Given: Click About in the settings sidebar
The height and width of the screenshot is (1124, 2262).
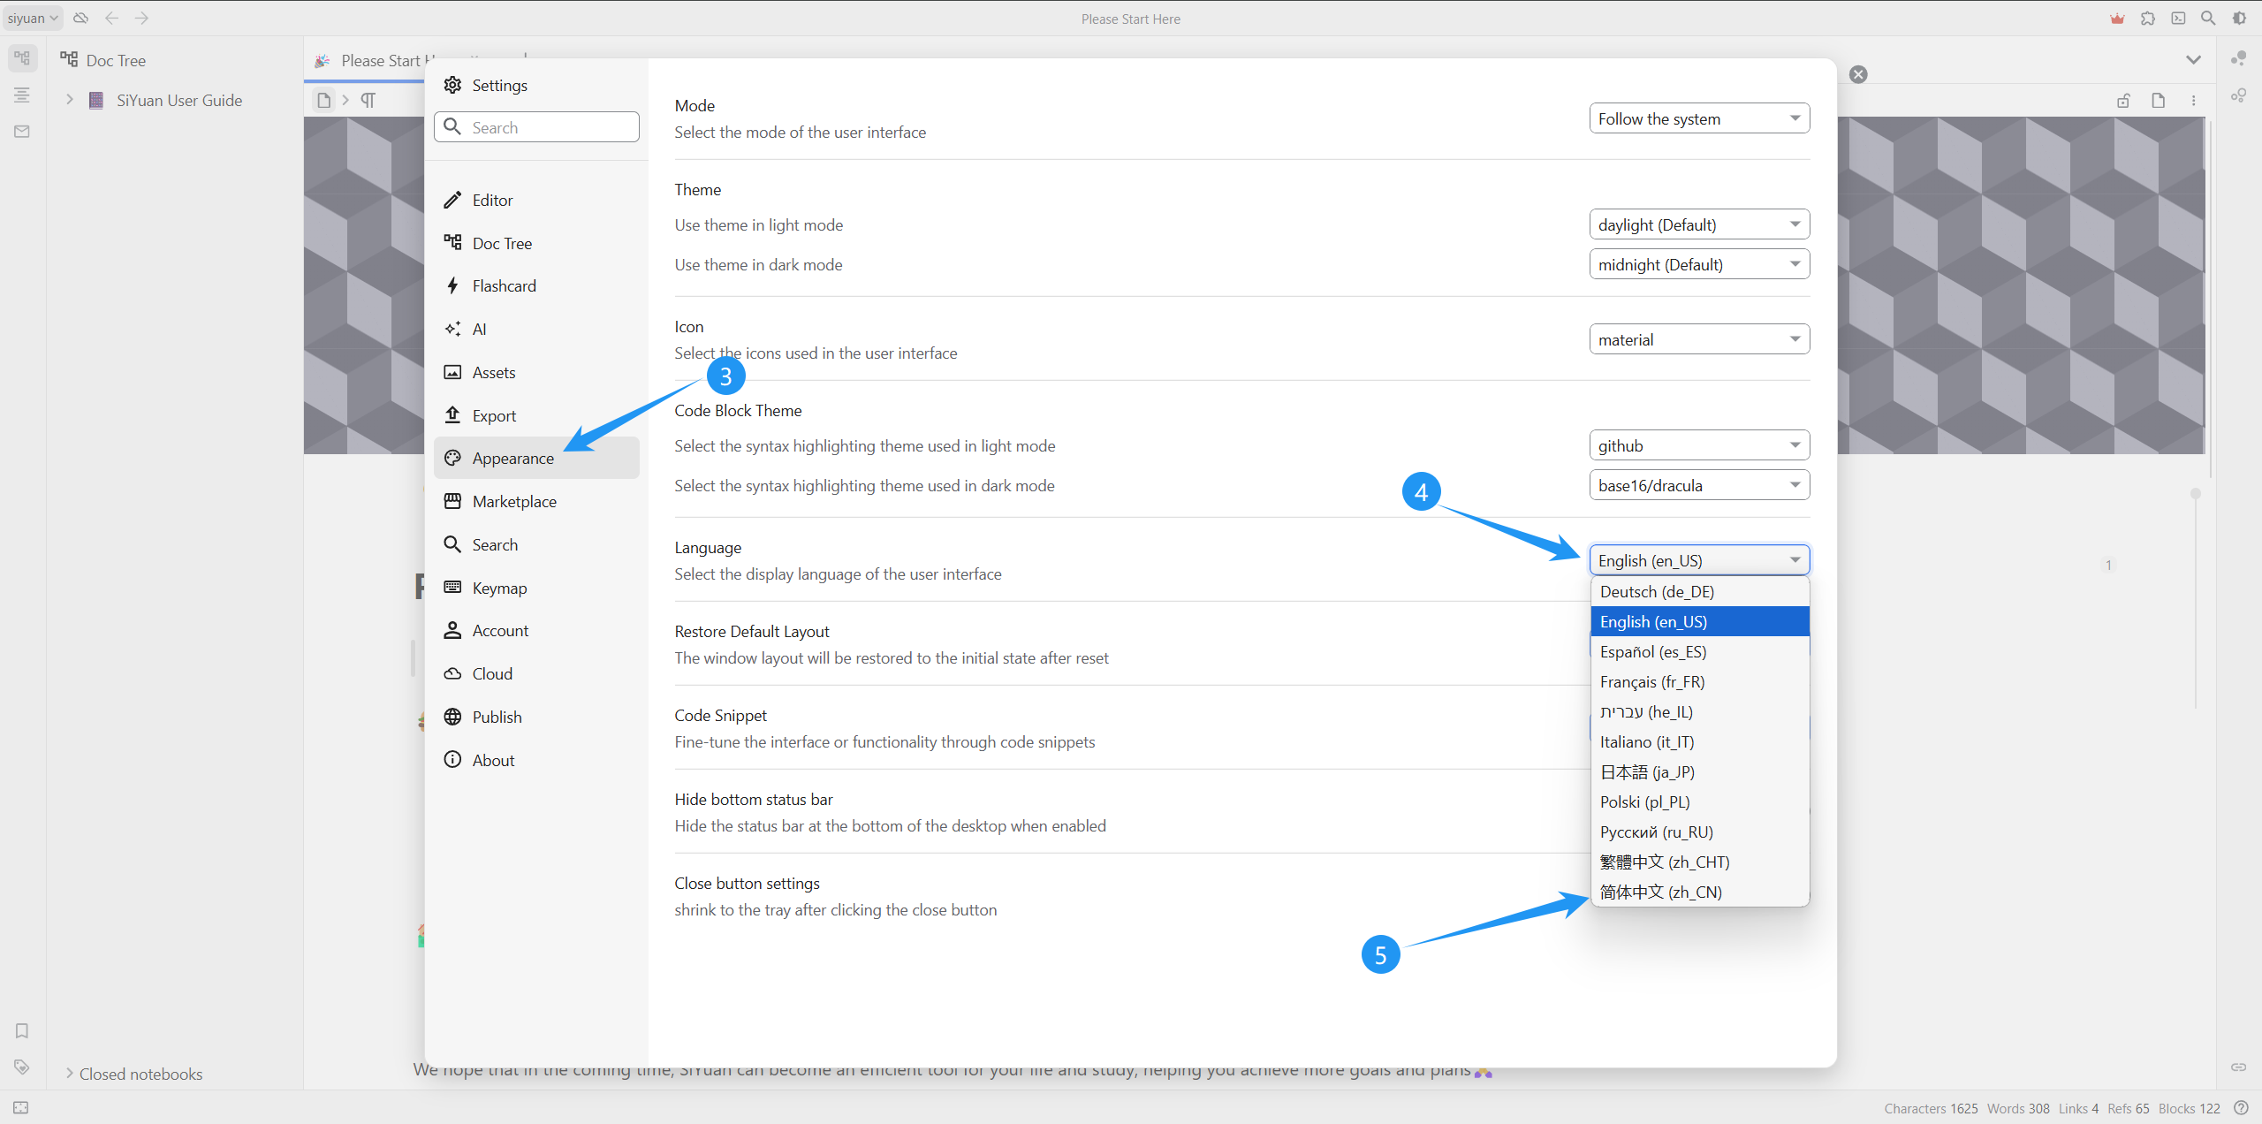Looking at the screenshot, I should pyautogui.click(x=493, y=759).
